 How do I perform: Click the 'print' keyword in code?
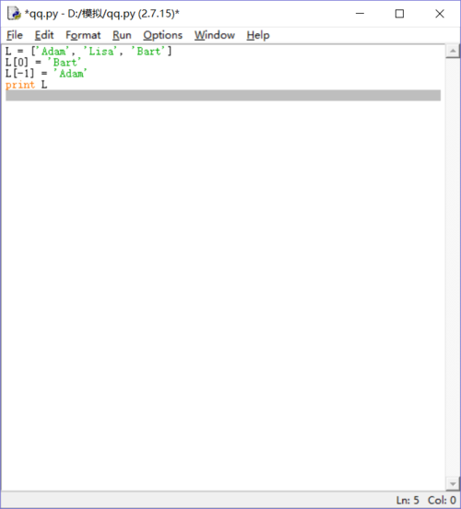(x=19, y=85)
